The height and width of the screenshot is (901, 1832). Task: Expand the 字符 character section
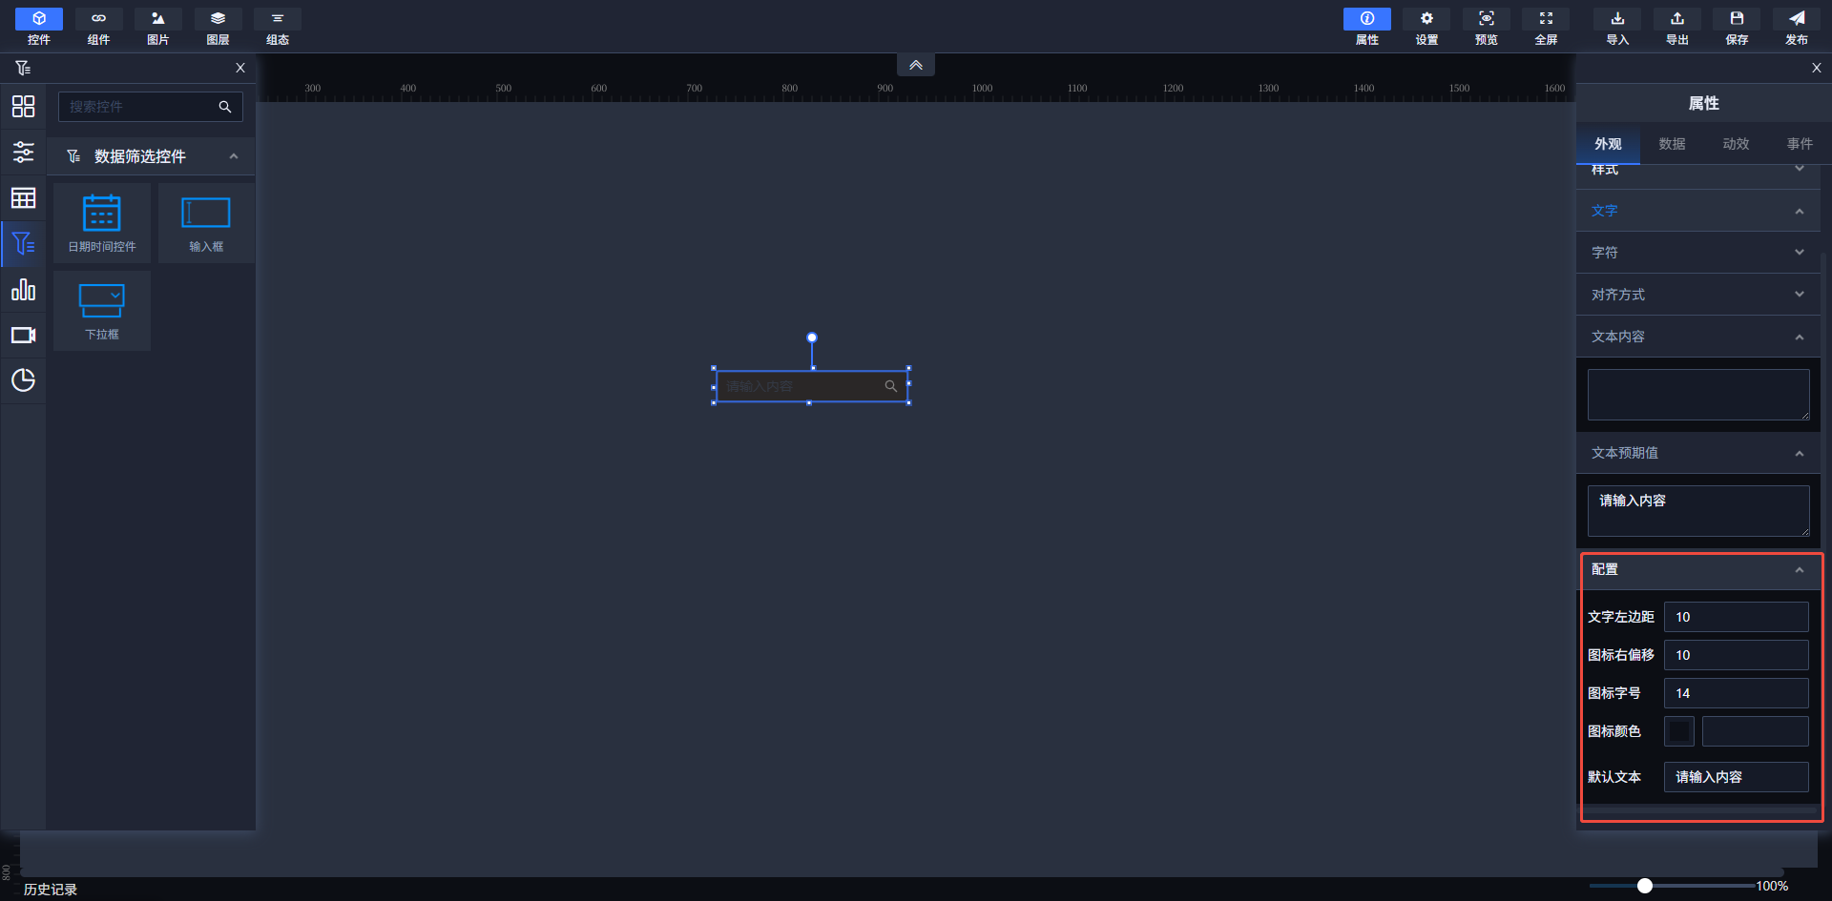click(x=1698, y=253)
